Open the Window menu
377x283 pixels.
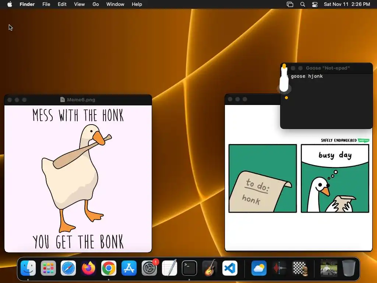coord(115,4)
